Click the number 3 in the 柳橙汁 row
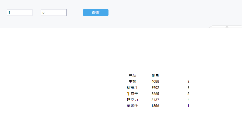 [x=188, y=88]
